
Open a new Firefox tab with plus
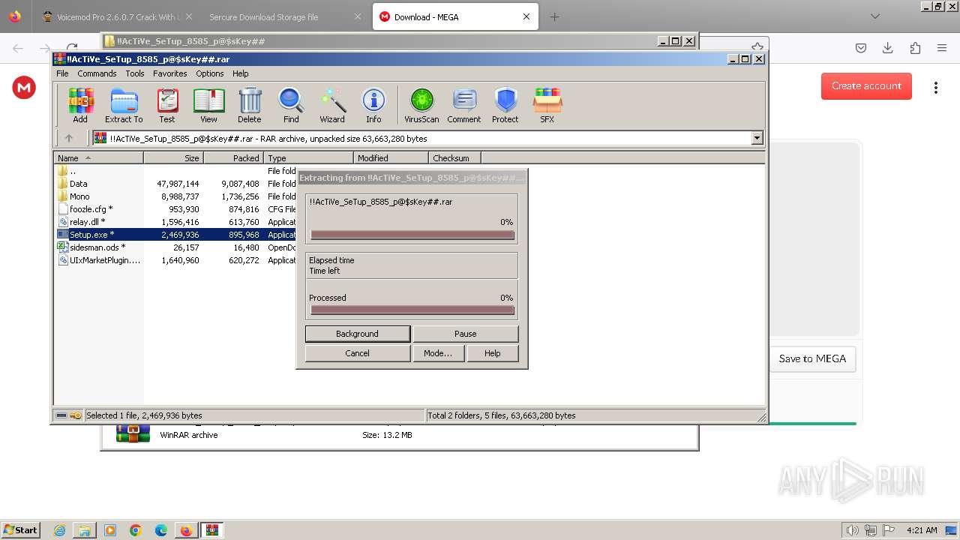pos(554,16)
